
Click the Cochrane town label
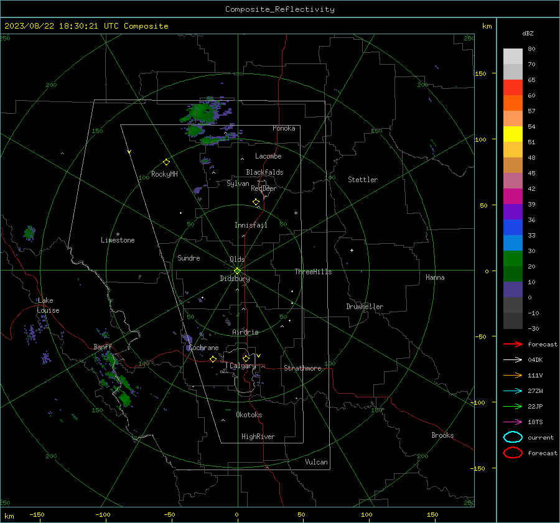(203, 348)
